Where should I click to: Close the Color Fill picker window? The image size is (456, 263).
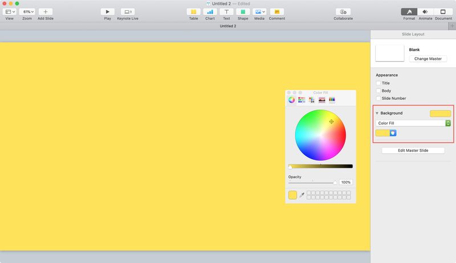(x=289, y=92)
